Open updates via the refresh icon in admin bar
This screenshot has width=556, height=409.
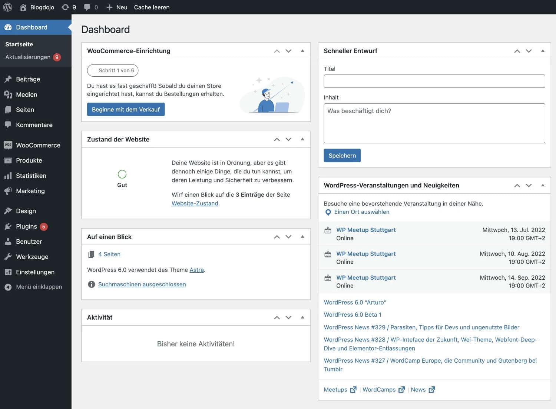(x=65, y=7)
